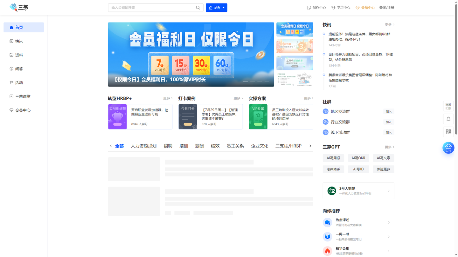
Task: Click the AI写文章 button
Action: click(384, 158)
